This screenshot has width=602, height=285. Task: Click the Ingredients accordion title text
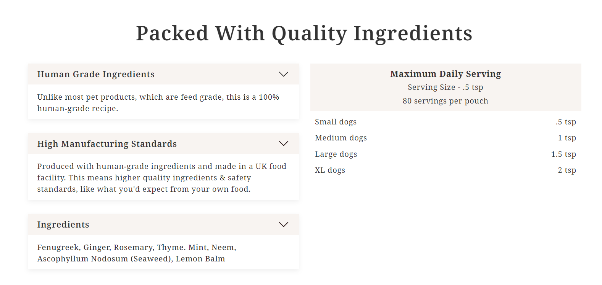[x=63, y=224]
